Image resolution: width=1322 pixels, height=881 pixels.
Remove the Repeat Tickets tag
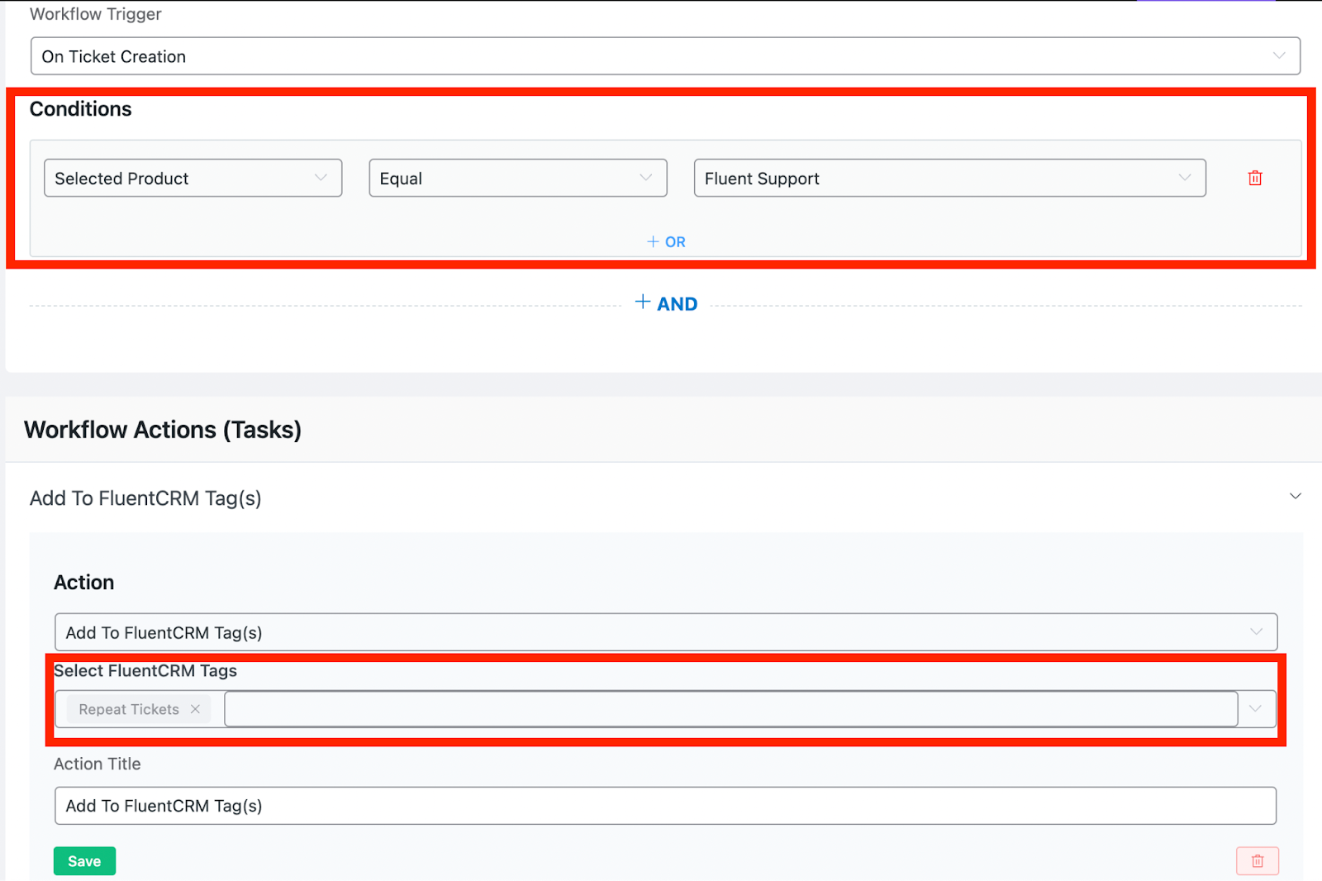click(195, 709)
